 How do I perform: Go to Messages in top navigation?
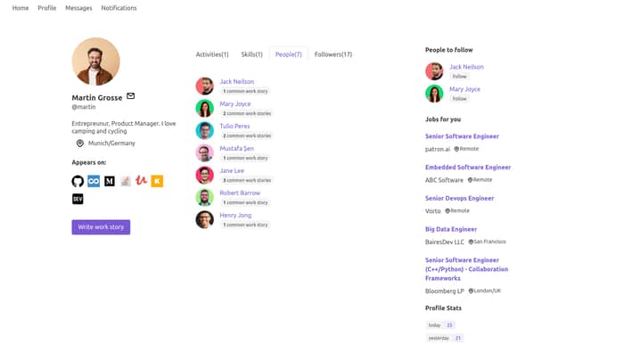point(78,8)
